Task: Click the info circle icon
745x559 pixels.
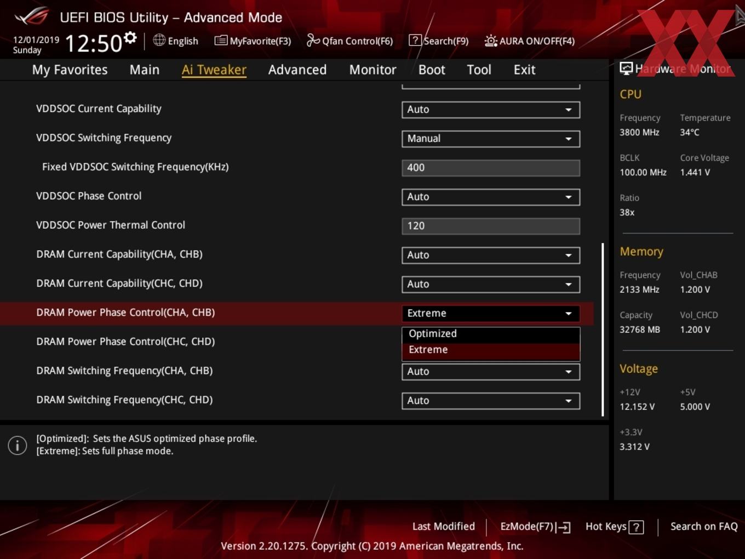Action: point(18,445)
